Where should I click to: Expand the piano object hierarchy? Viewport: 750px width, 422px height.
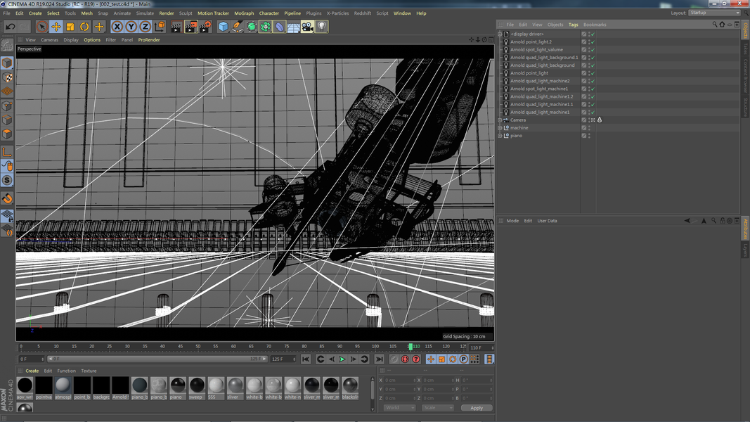500,136
